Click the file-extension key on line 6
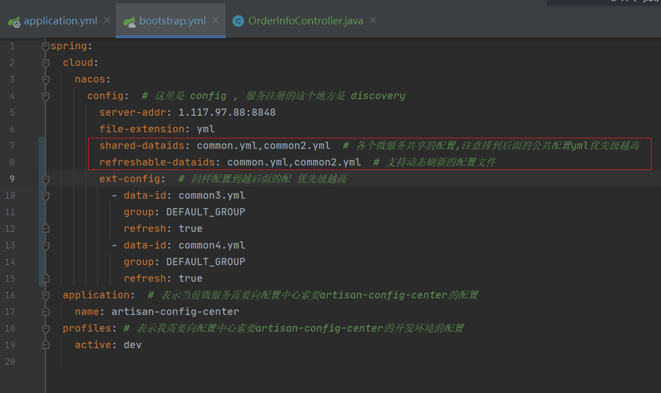 pyautogui.click(x=142, y=129)
